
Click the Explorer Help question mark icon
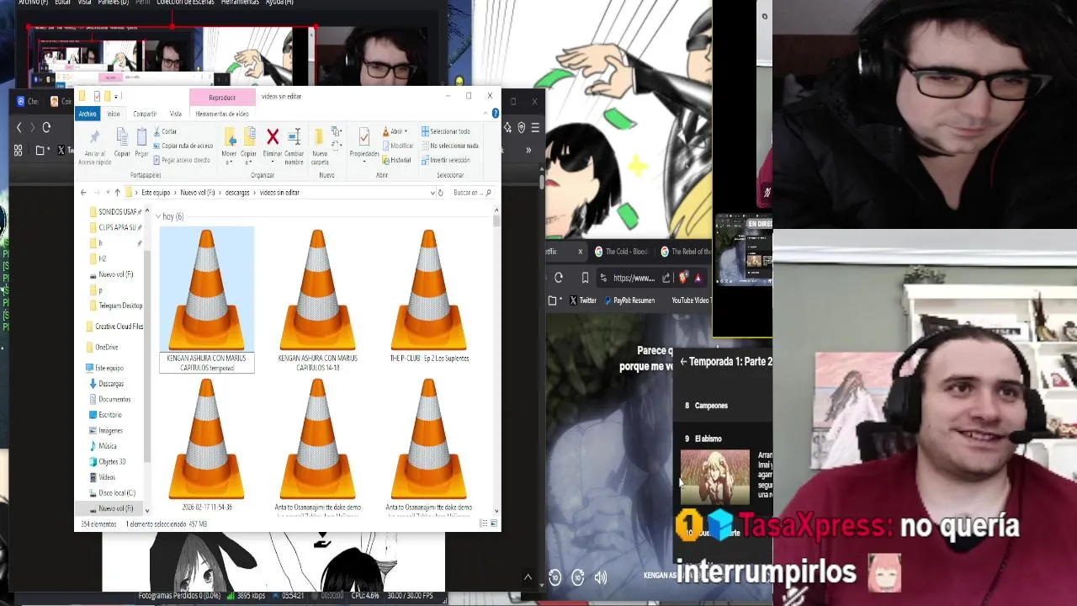click(495, 114)
